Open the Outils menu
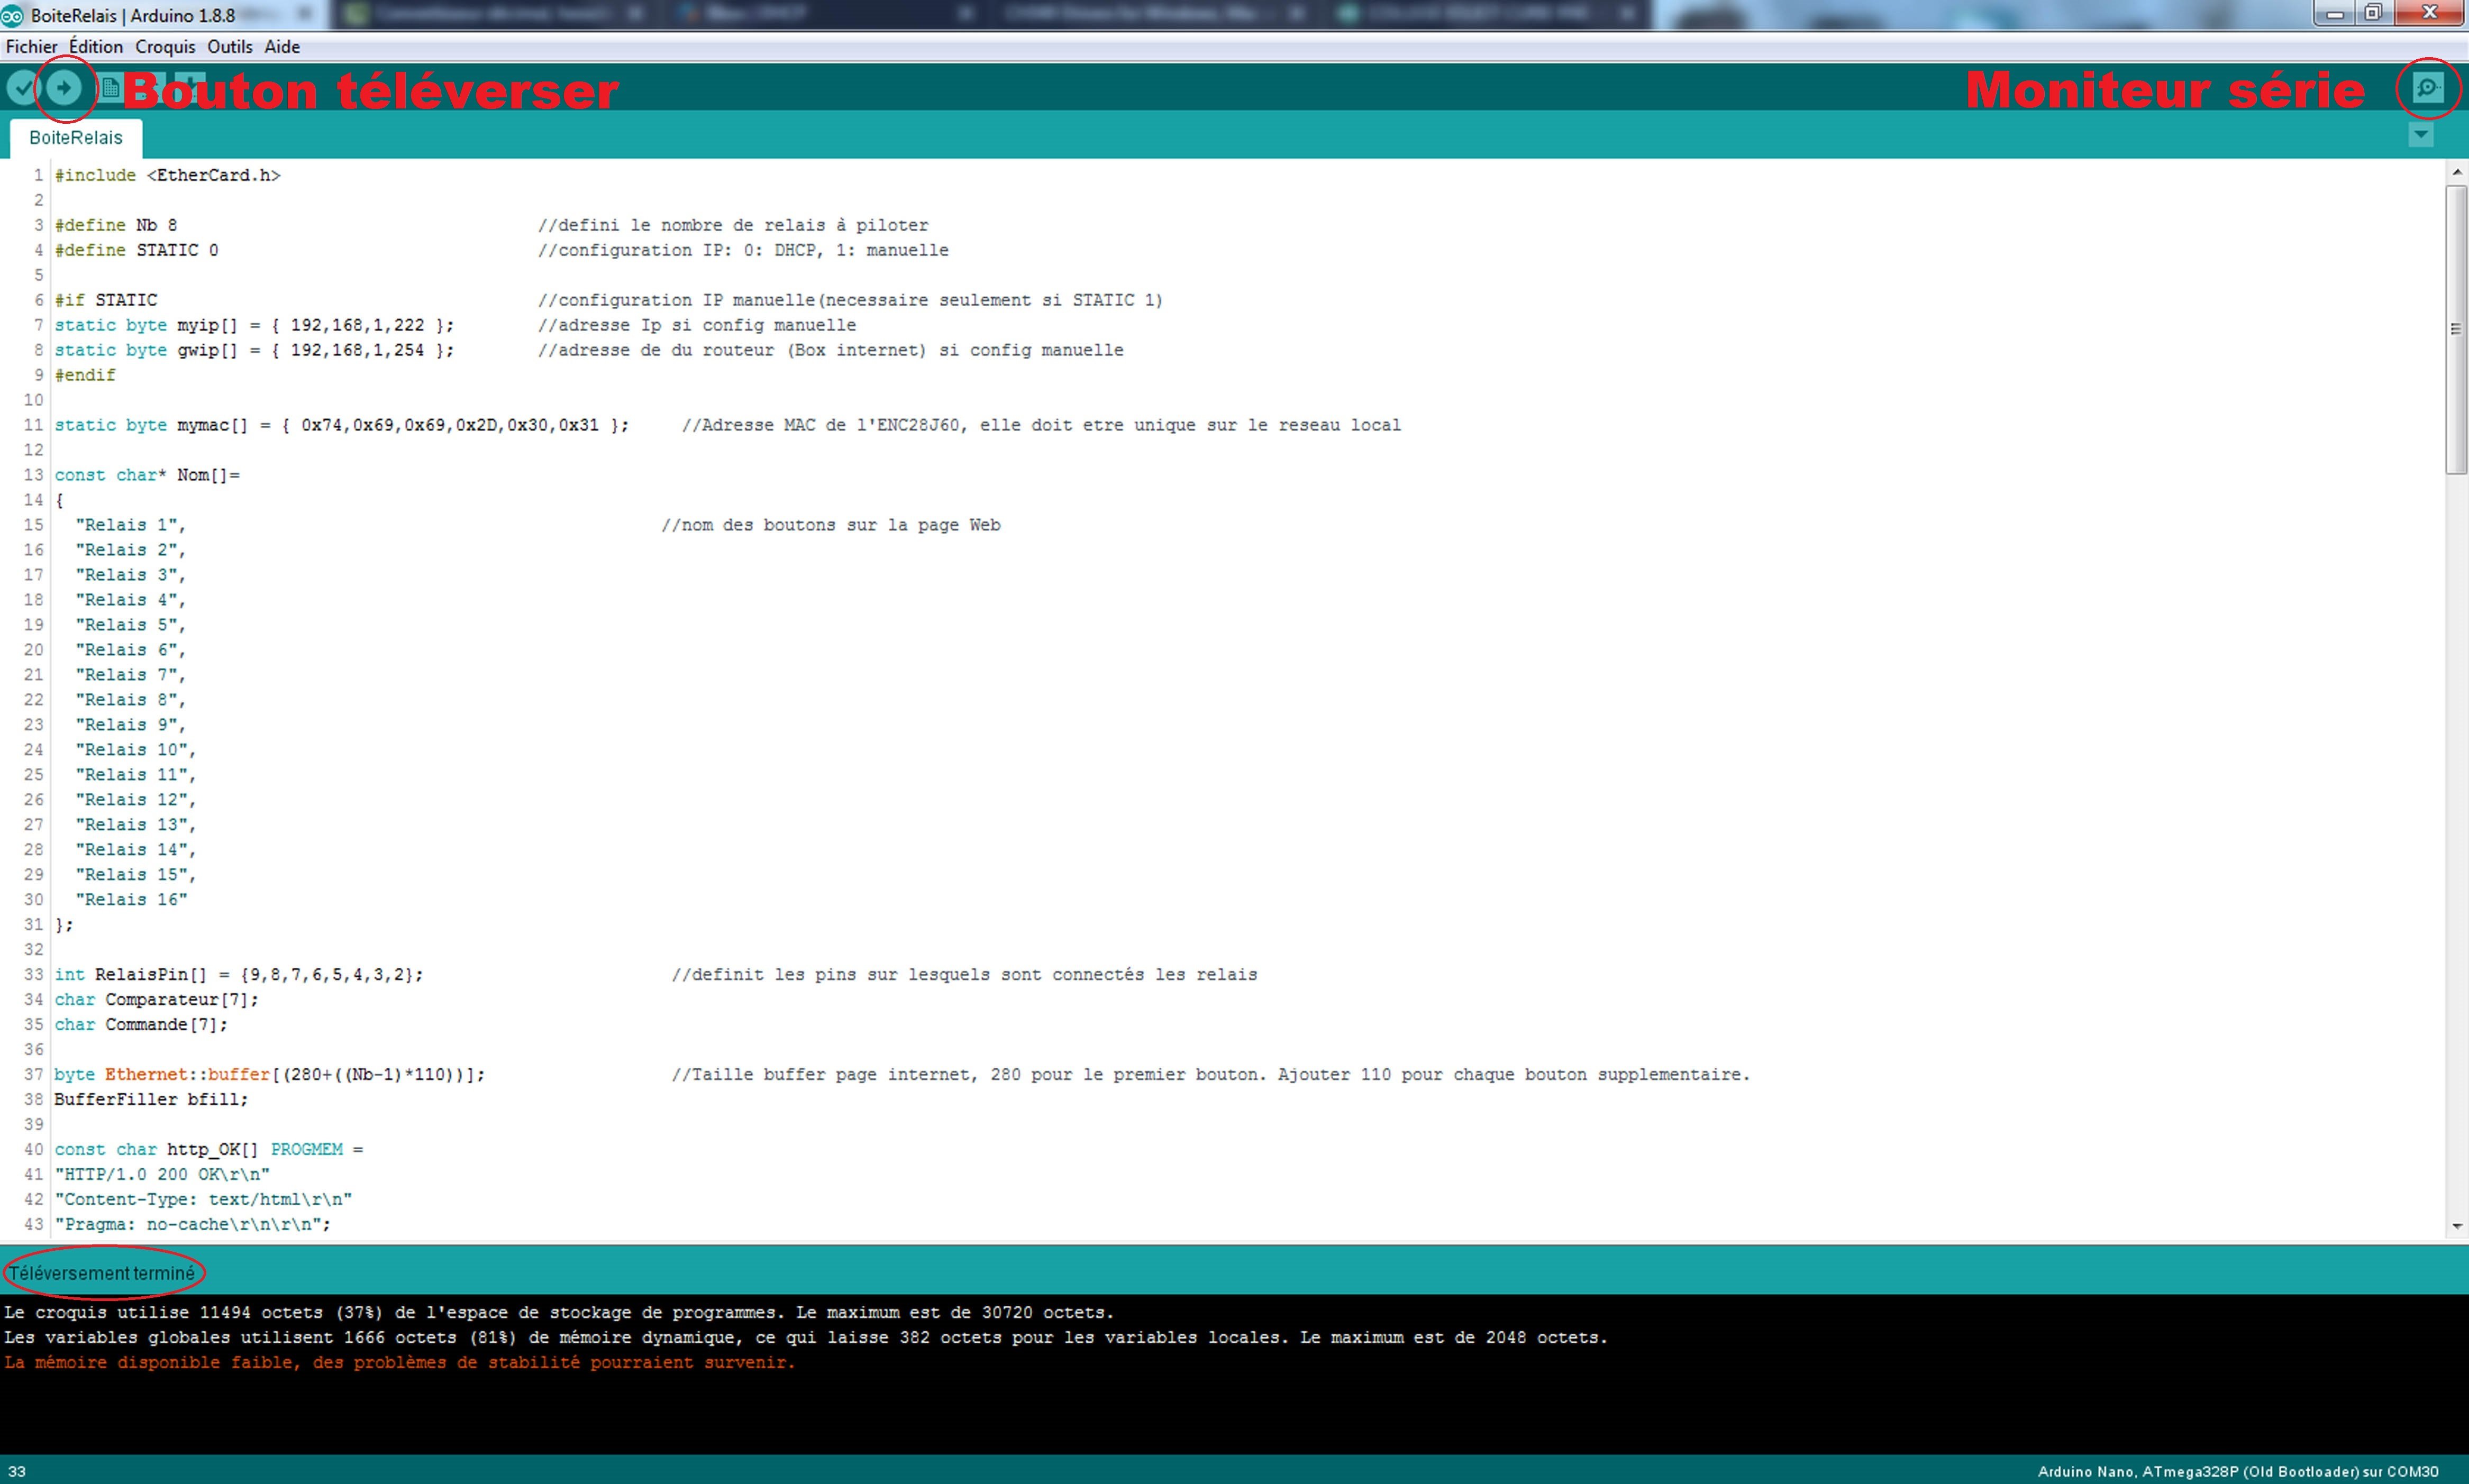This screenshot has height=1484, width=2469. tap(229, 46)
